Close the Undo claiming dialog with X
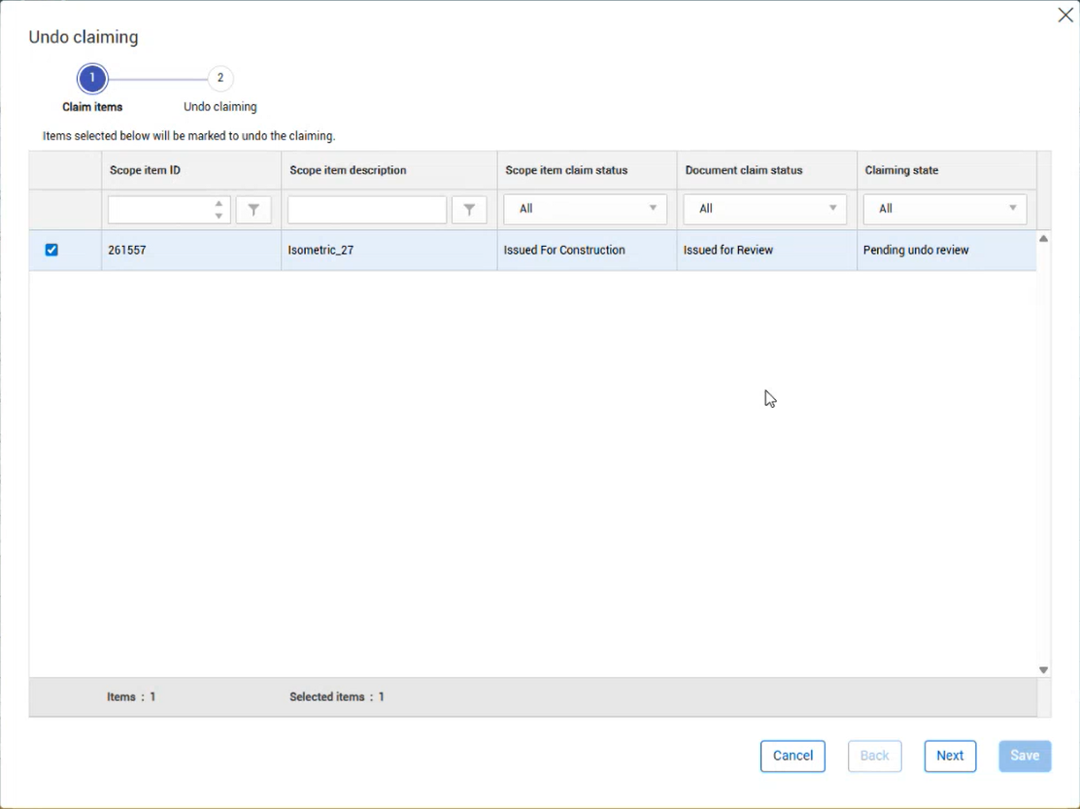 tap(1064, 16)
